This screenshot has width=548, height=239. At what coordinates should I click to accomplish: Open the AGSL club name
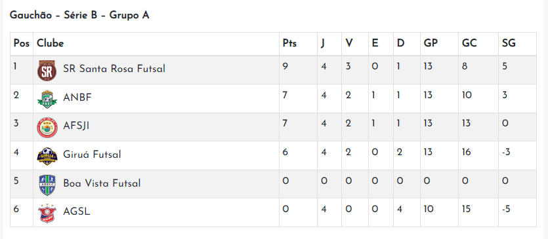pyautogui.click(x=77, y=211)
